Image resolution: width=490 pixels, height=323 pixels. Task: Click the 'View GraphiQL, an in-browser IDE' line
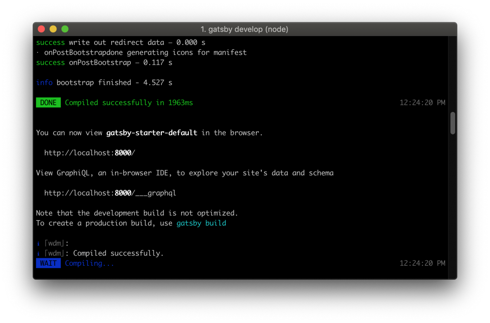click(x=185, y=173)
